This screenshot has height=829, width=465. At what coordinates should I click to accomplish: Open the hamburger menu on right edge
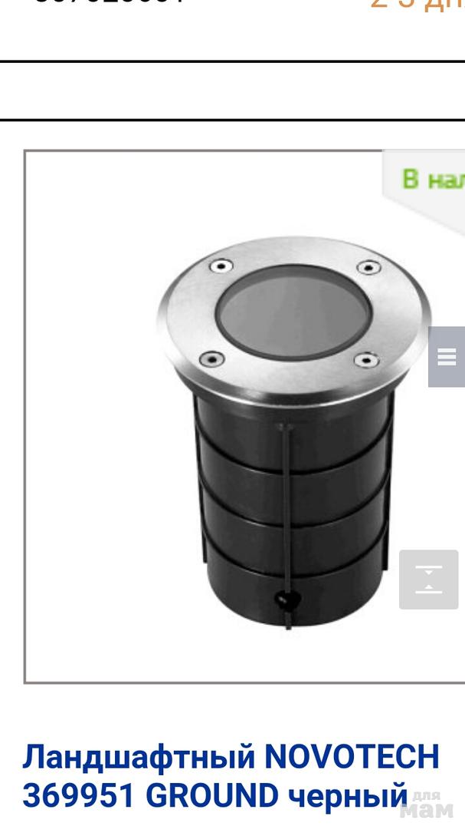(447, 356)
